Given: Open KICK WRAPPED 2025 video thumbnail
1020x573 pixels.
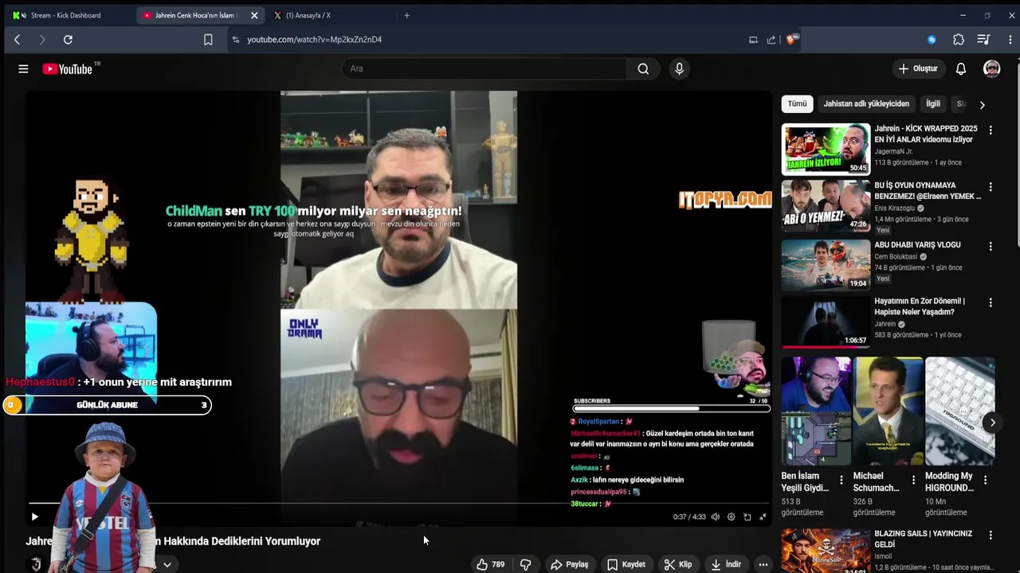Looking at the screenshot, I should point(826,149).
